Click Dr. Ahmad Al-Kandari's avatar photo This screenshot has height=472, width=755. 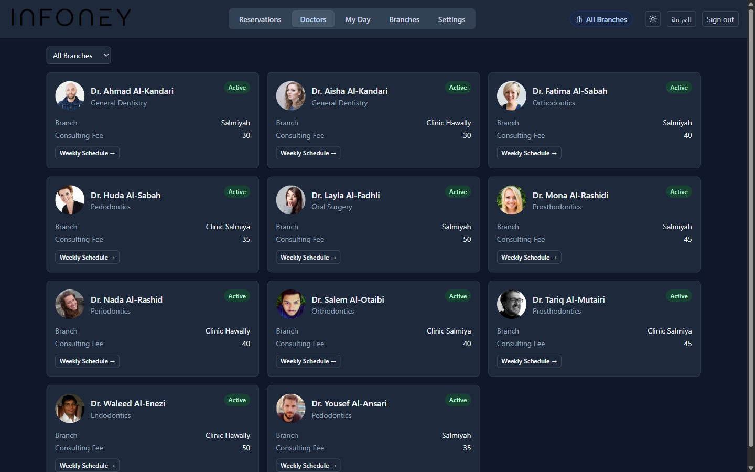(70, 96)
